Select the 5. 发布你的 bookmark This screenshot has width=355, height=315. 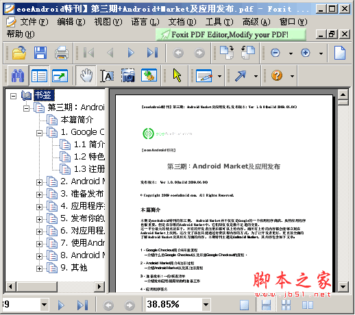(x=82, y=218)
